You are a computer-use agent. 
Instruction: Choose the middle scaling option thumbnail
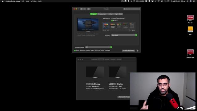119,26
